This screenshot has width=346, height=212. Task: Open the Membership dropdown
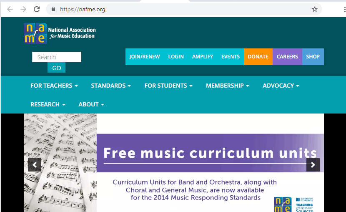[227, 86]
